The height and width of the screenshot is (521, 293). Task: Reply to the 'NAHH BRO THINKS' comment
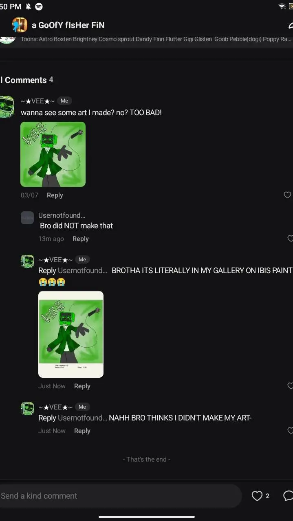[82, 431]
